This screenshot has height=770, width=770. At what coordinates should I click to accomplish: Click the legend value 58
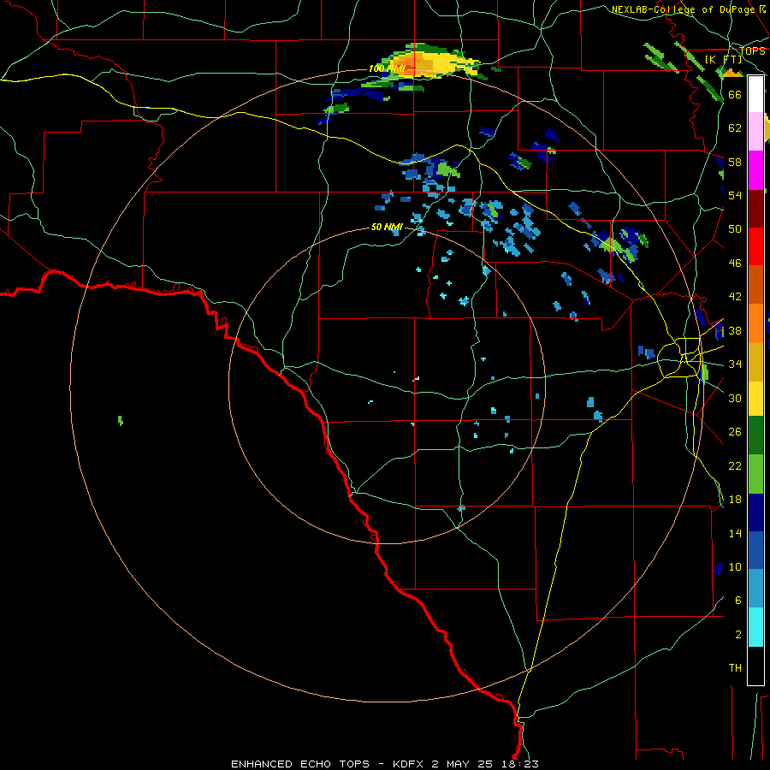pos(735,162)
